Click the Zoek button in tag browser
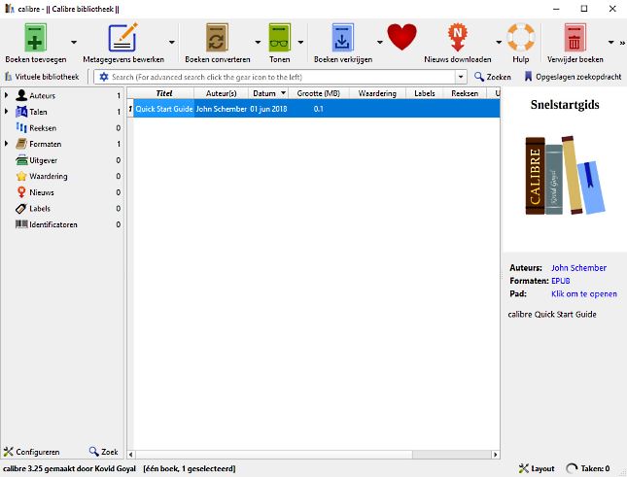This screenshot has width=627, height=477. pos(104,452)
